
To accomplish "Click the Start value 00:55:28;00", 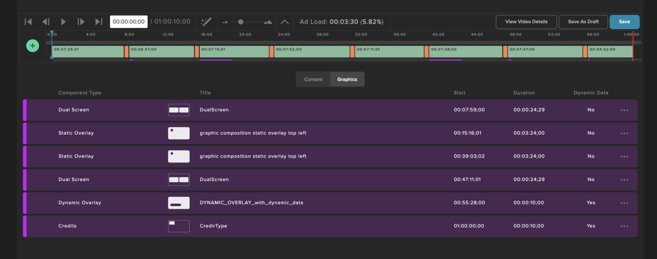I will (x=469, y=203).
